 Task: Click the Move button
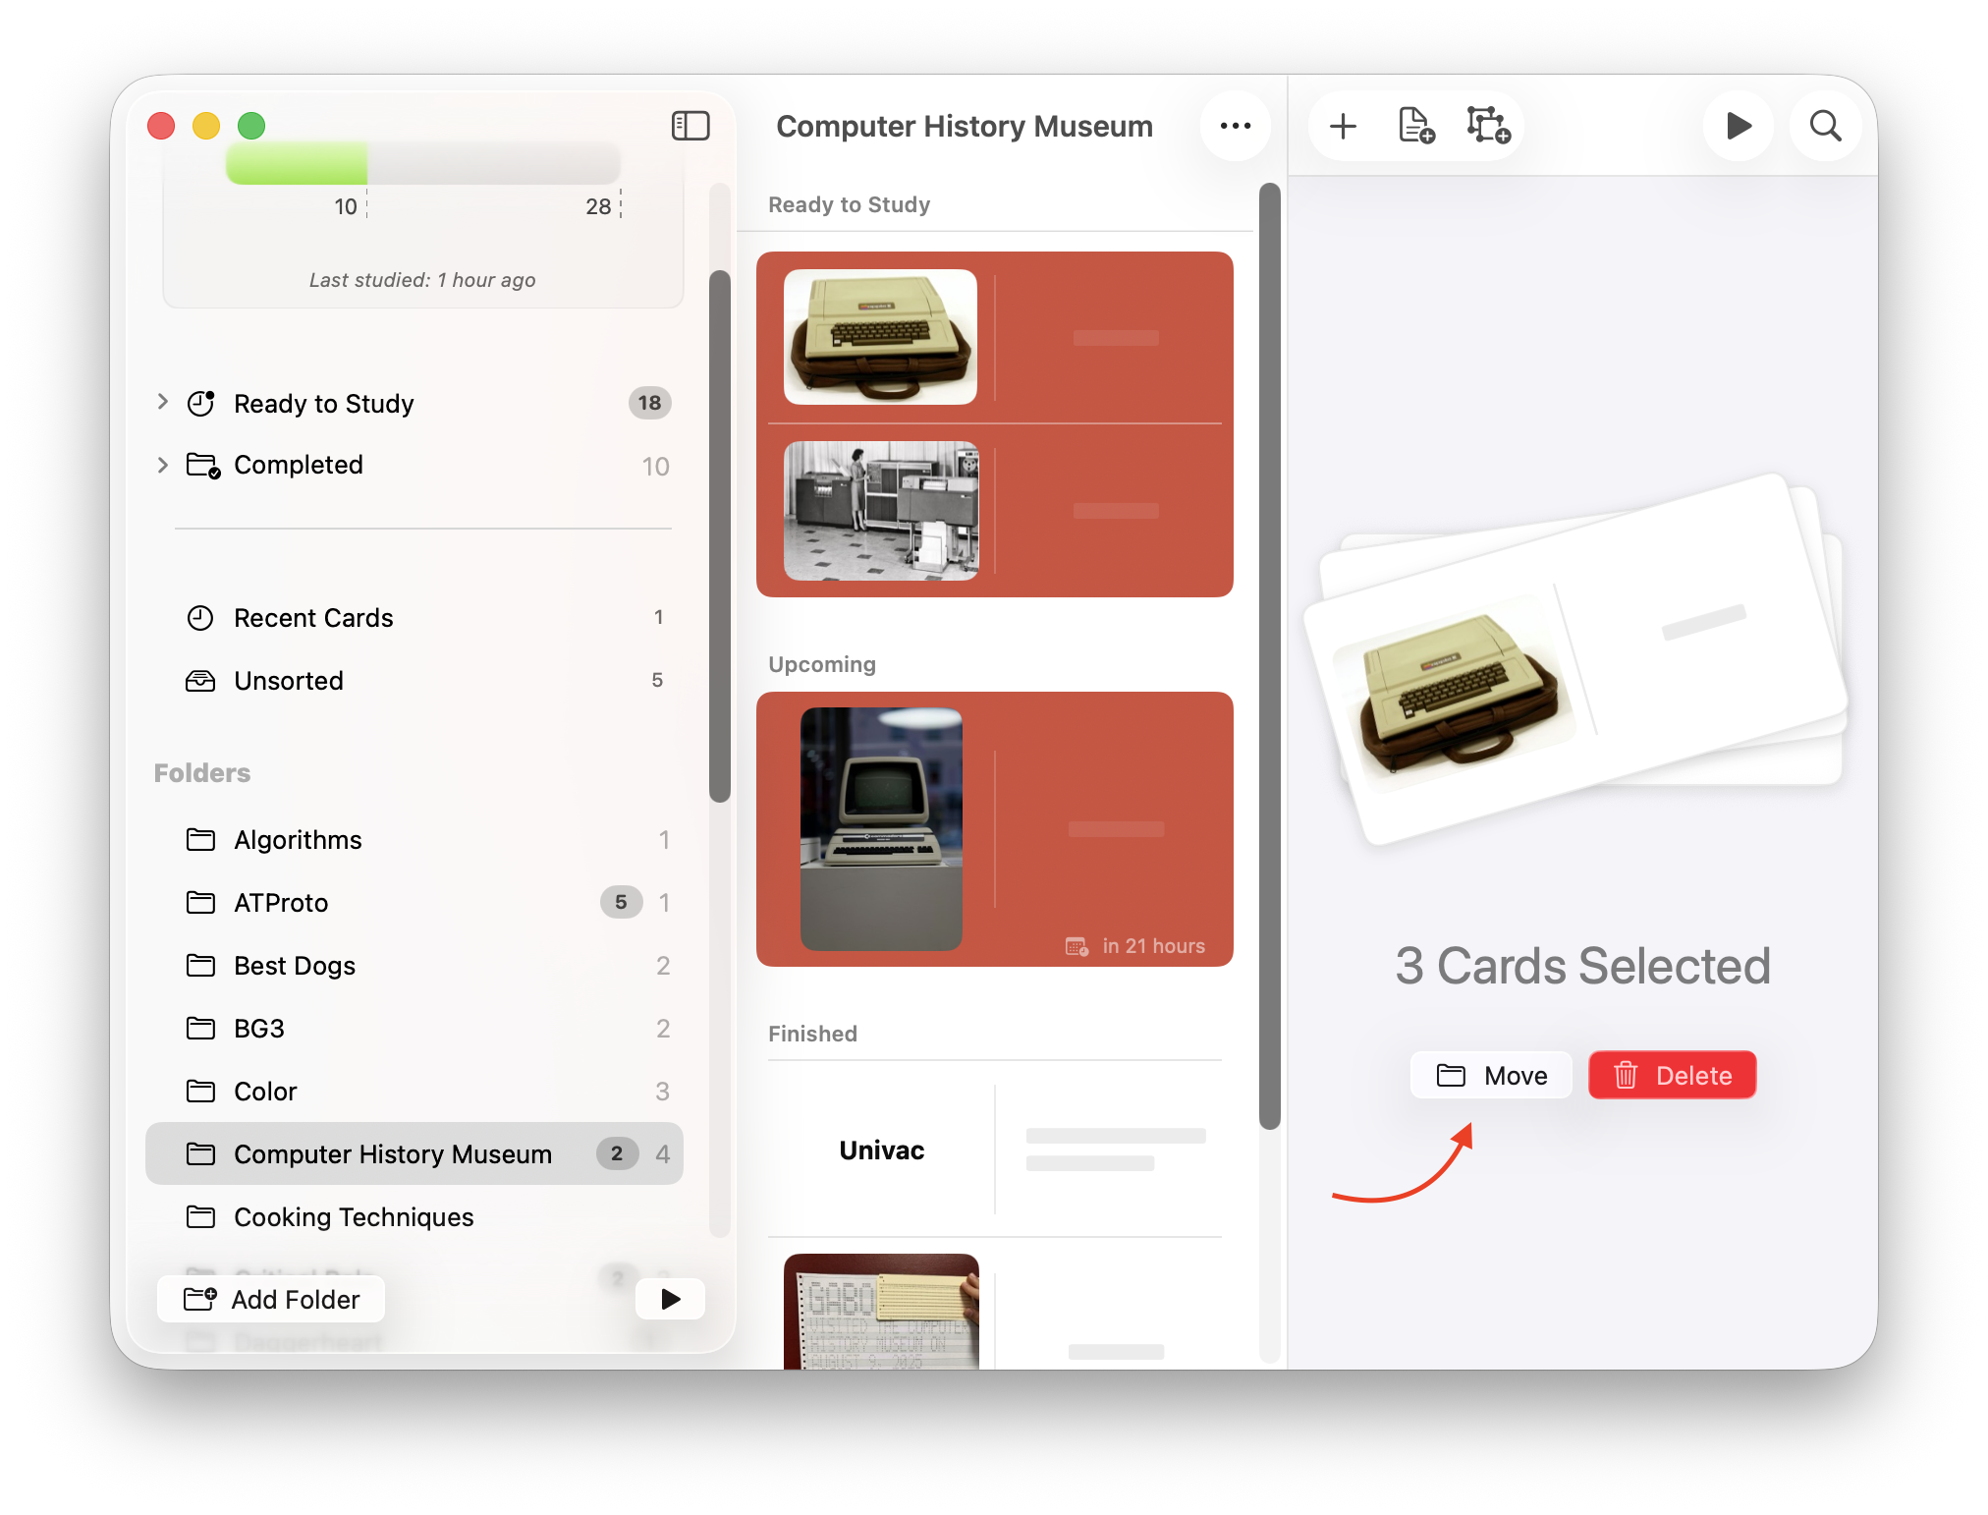point(1491,1076)
